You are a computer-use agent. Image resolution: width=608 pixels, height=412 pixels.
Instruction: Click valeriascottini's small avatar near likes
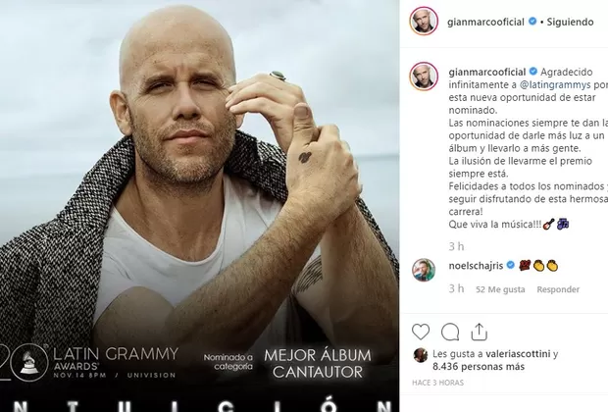421,355
